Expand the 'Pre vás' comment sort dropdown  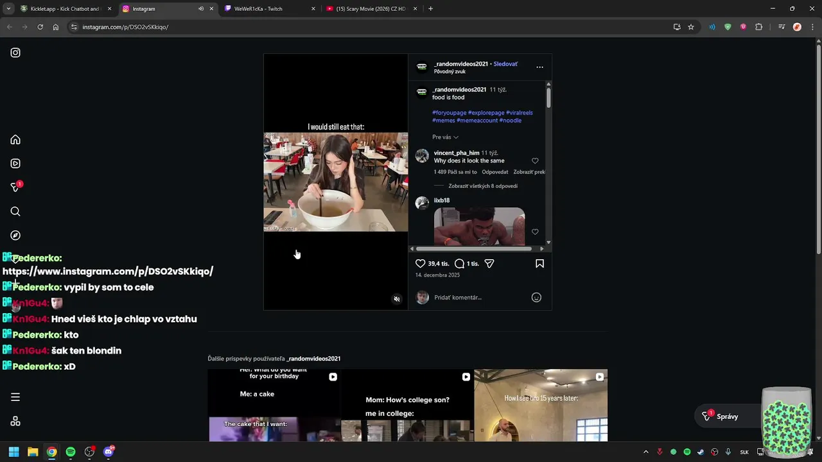(445, 137)
